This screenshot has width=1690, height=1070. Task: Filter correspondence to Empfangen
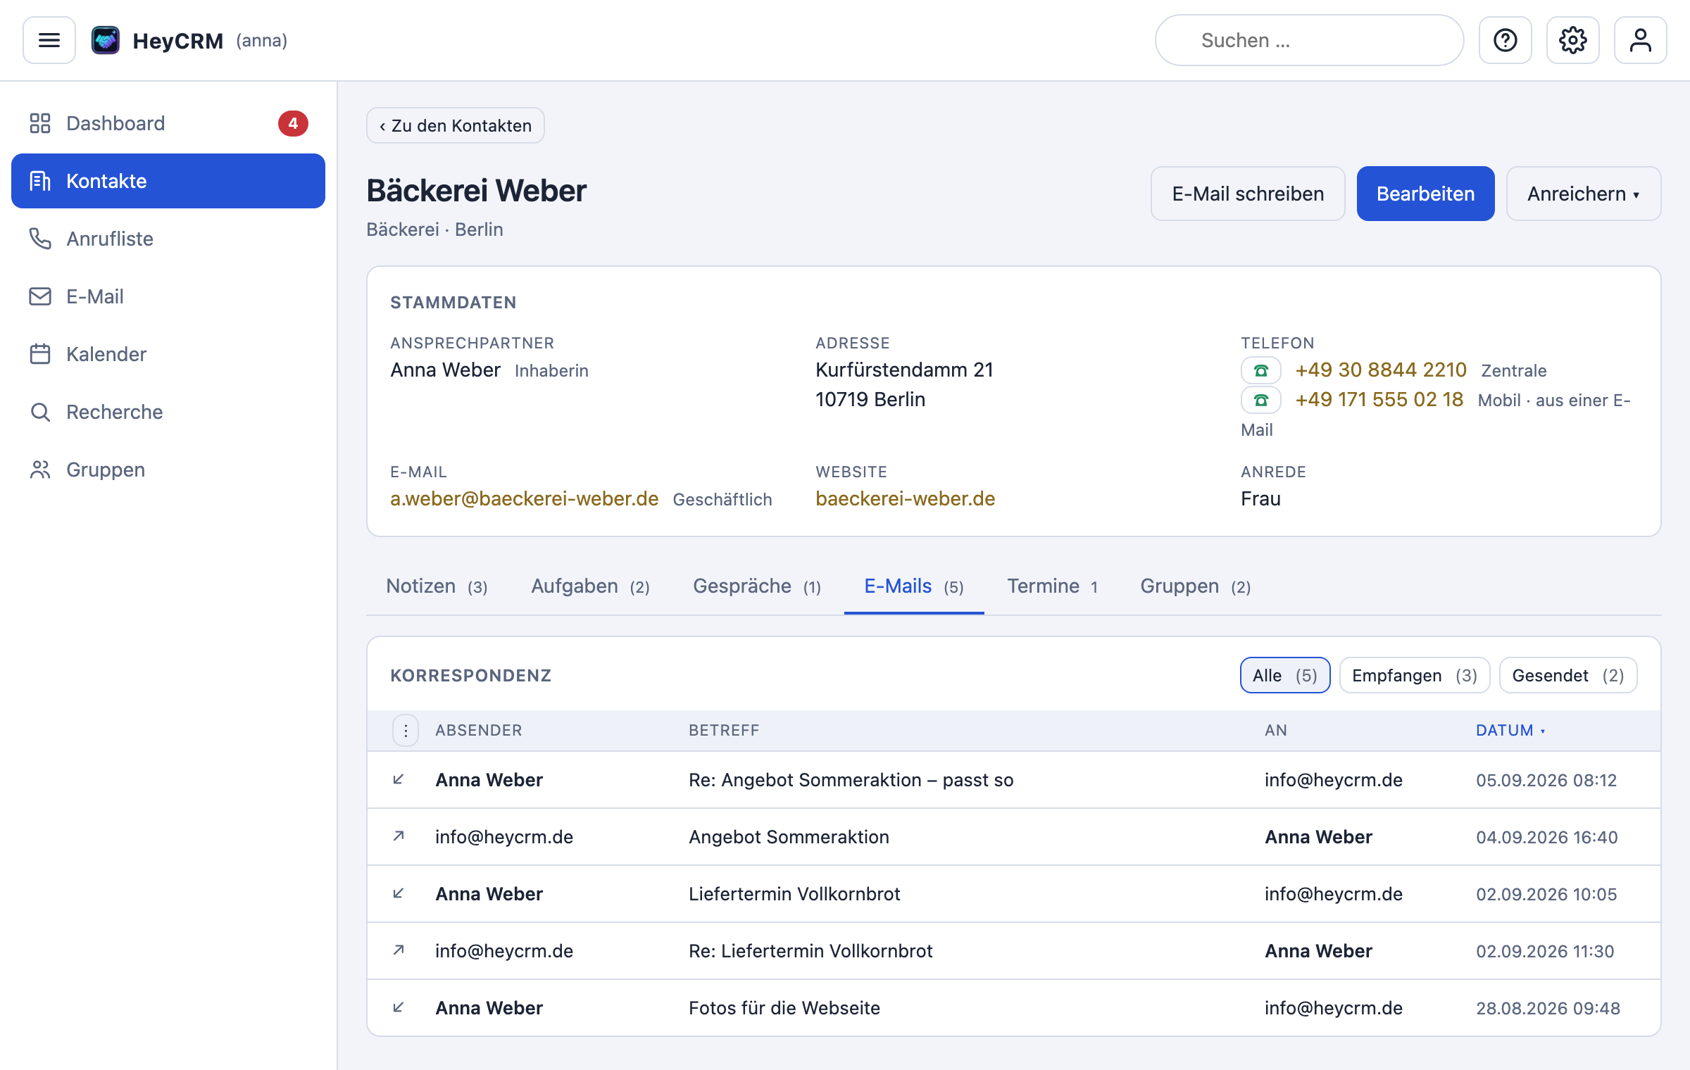[x=1414, y=676]
